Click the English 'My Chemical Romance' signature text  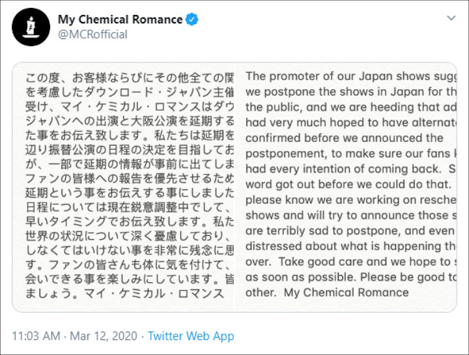click(346, 292)
